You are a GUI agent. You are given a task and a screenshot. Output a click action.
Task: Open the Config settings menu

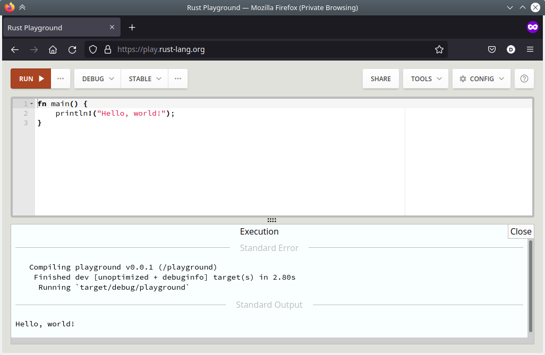481,79
